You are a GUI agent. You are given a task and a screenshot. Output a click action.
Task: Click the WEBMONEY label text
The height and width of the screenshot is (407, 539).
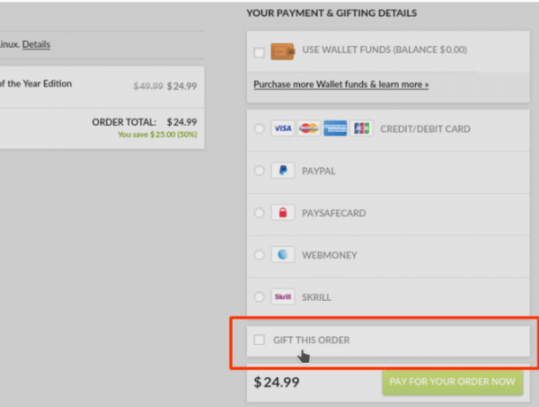click(329, 255)
